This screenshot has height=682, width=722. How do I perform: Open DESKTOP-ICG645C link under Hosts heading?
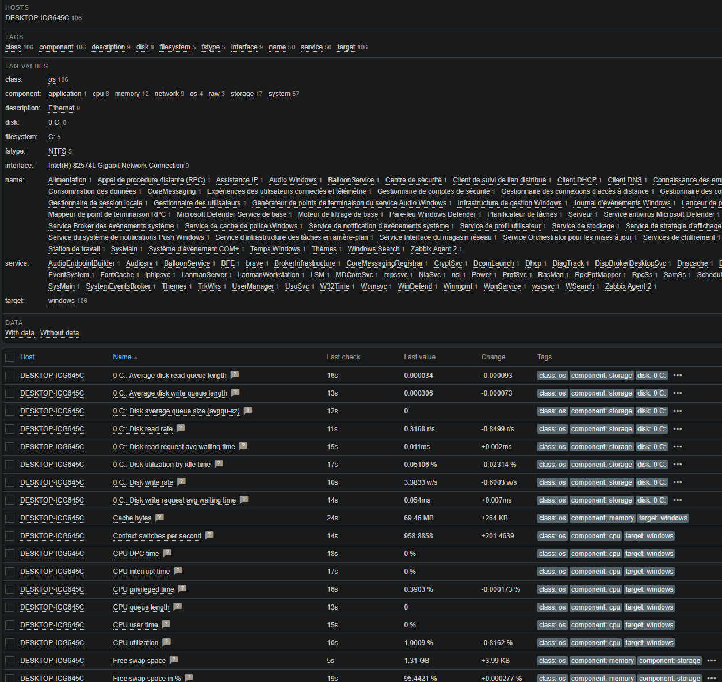click(37, 18)
